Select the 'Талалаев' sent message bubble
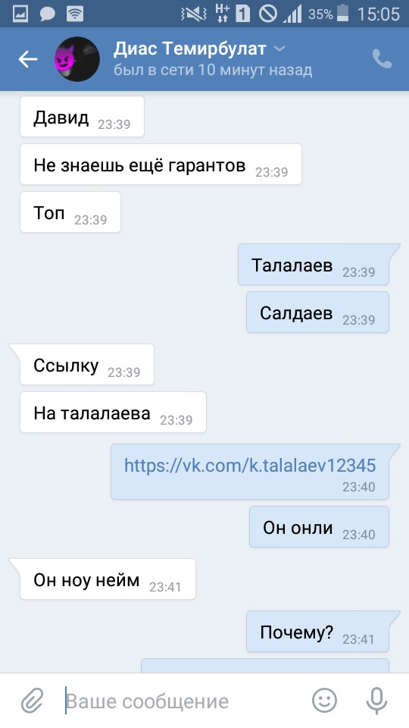Viewport: 409px width, 728px height. point(314,265)
